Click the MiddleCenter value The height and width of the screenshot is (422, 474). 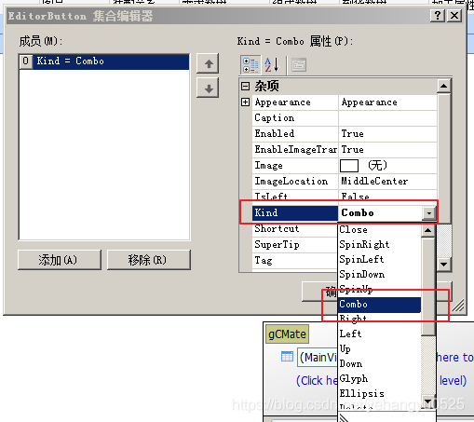point(374,182)
